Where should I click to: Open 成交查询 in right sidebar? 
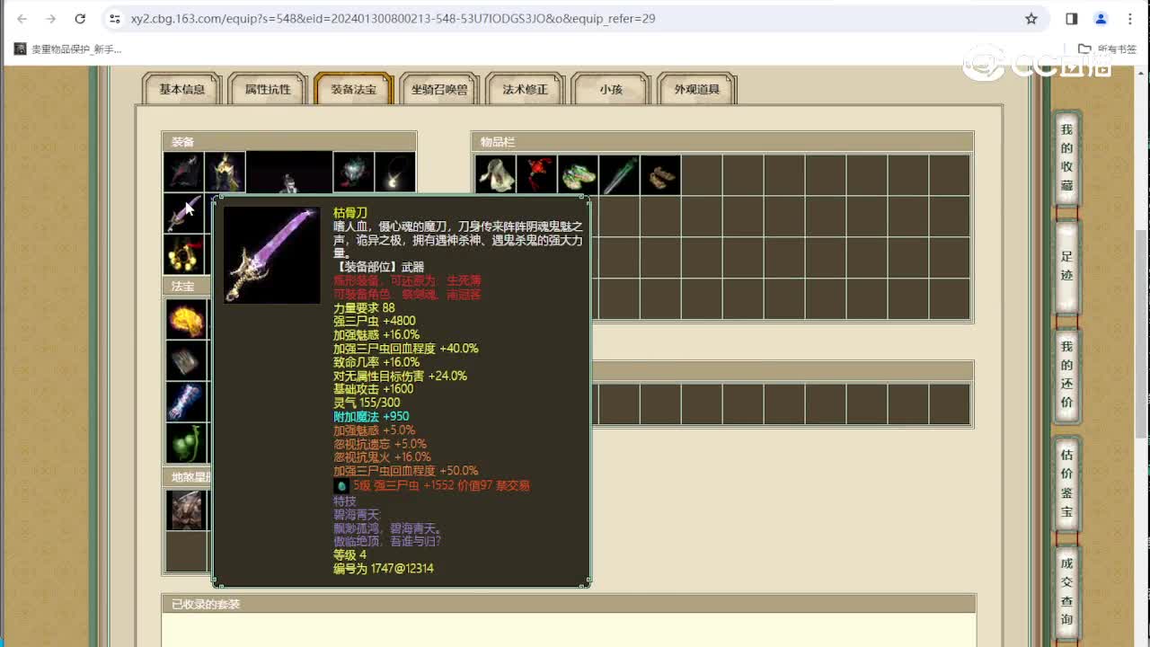point(1066,591)
